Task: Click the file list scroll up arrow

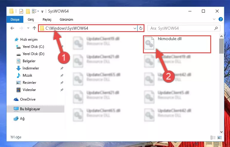Action: click(221, 36)
